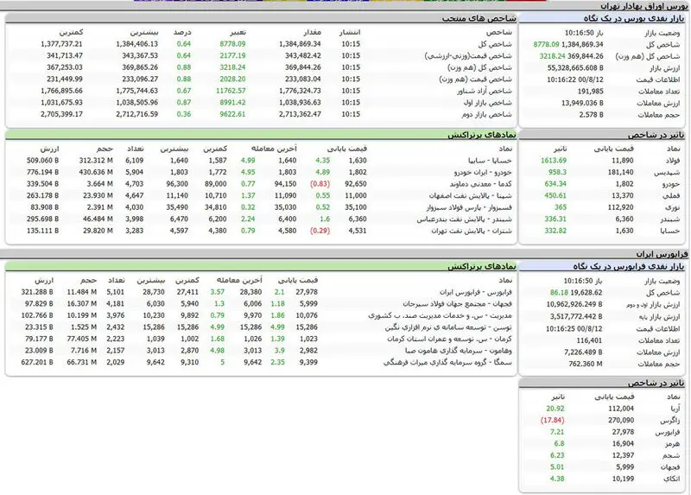Open the "خساپا - سایپا" symbol link
This screenshot has width=691, height=495.
pyautogui.click(x=490, y=161)
